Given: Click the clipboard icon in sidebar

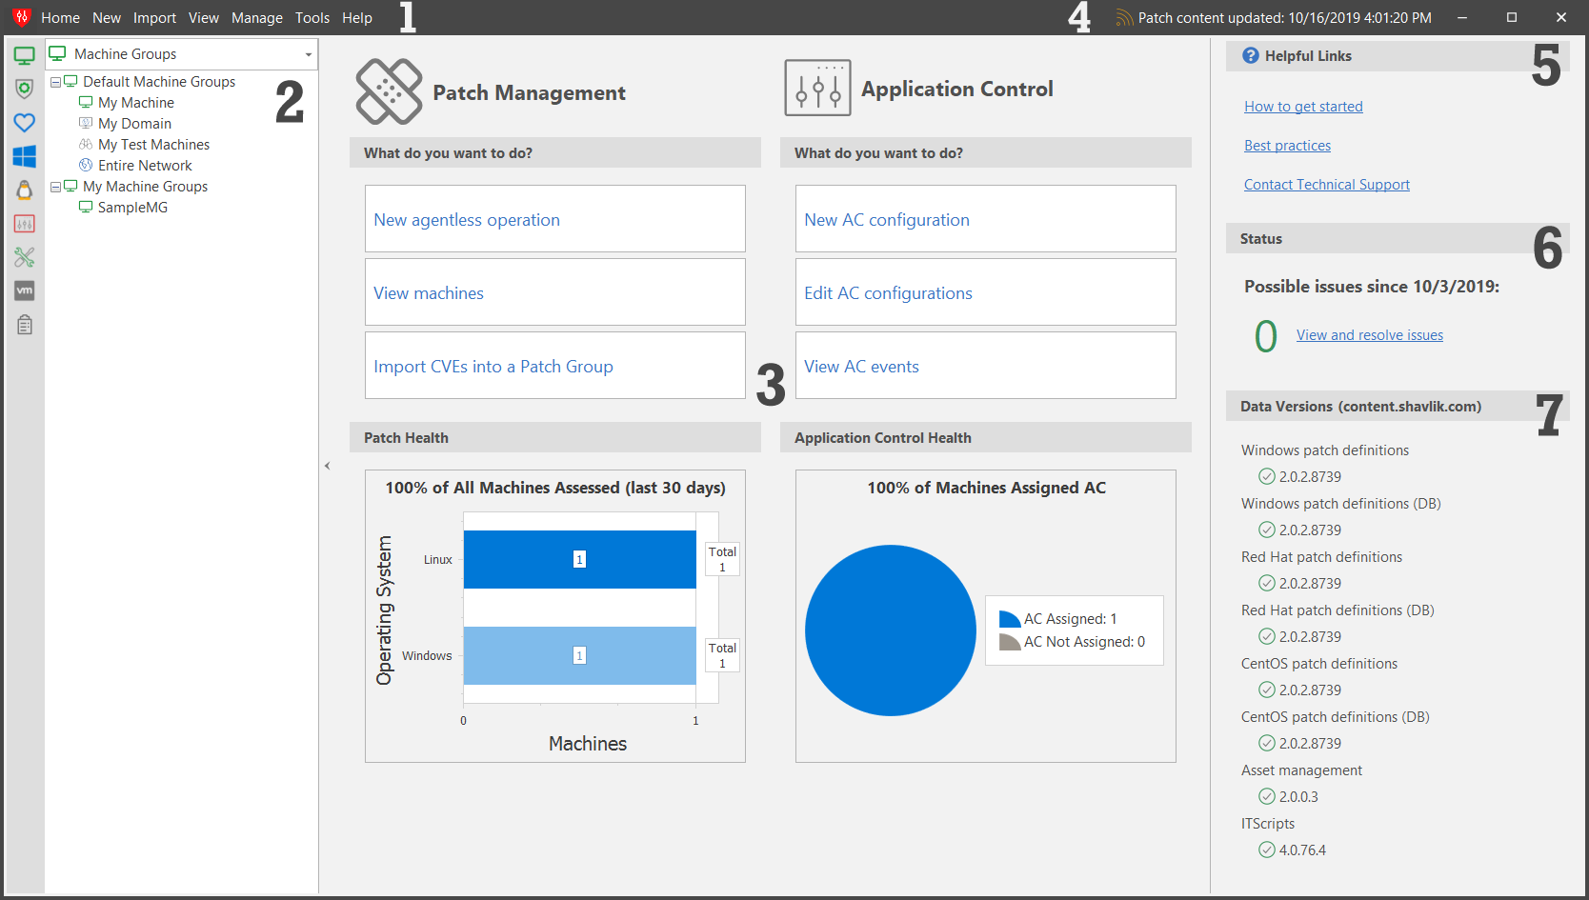Looking at the screenshot, I should tap(25, 325).
